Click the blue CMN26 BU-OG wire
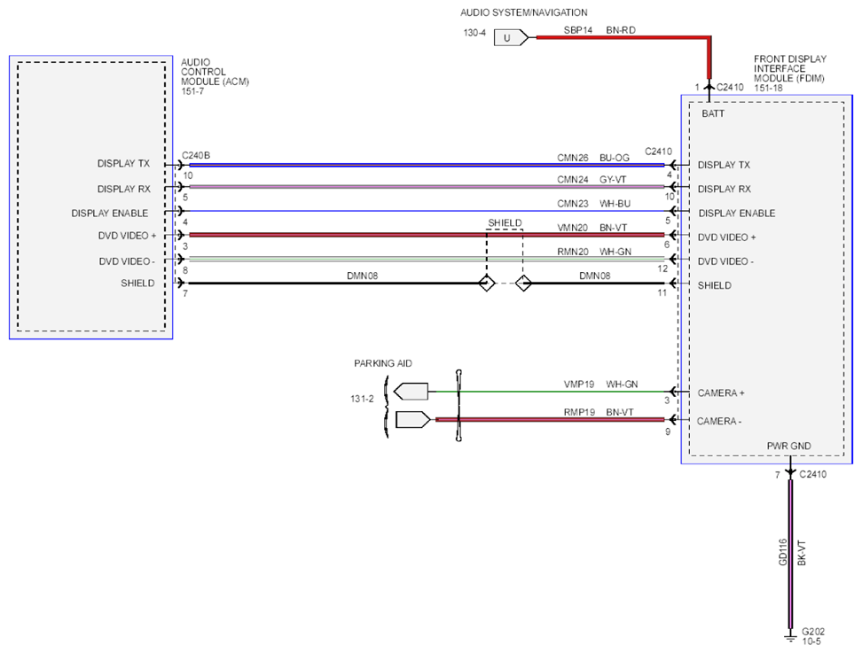The image size is (862, 653). 427,165
